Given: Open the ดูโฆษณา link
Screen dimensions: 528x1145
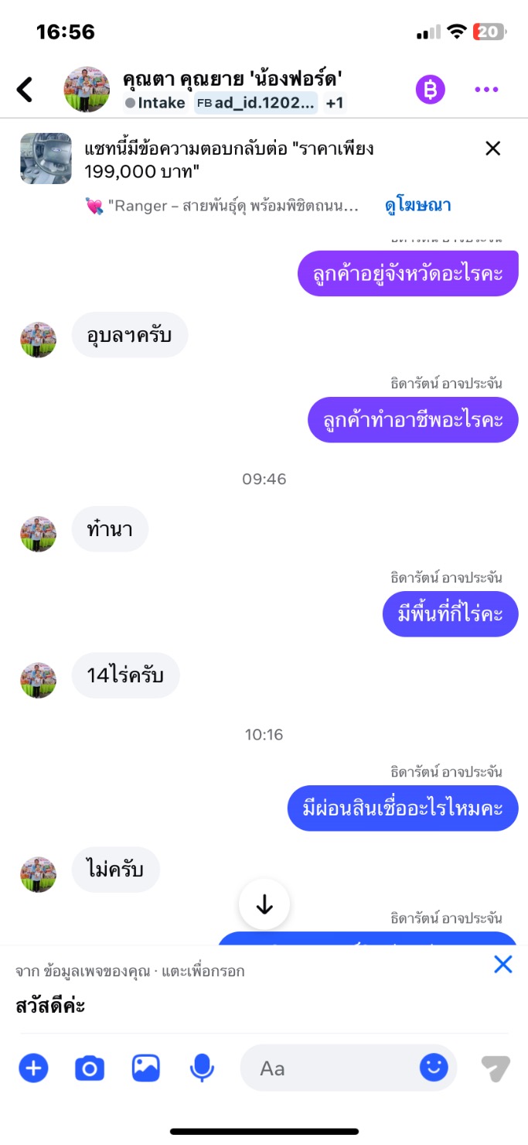Looking at the screenshot, I should [x=417, y=206].
